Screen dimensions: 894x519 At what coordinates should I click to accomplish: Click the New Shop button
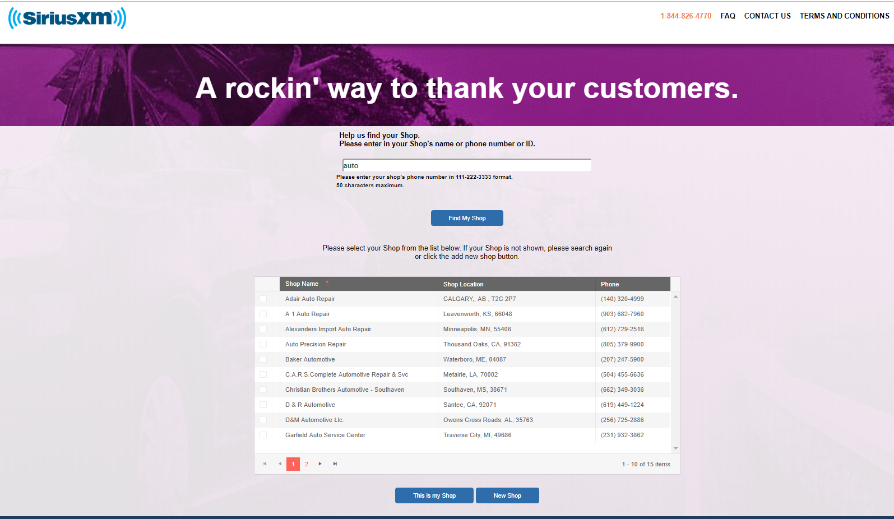[507, 495]
